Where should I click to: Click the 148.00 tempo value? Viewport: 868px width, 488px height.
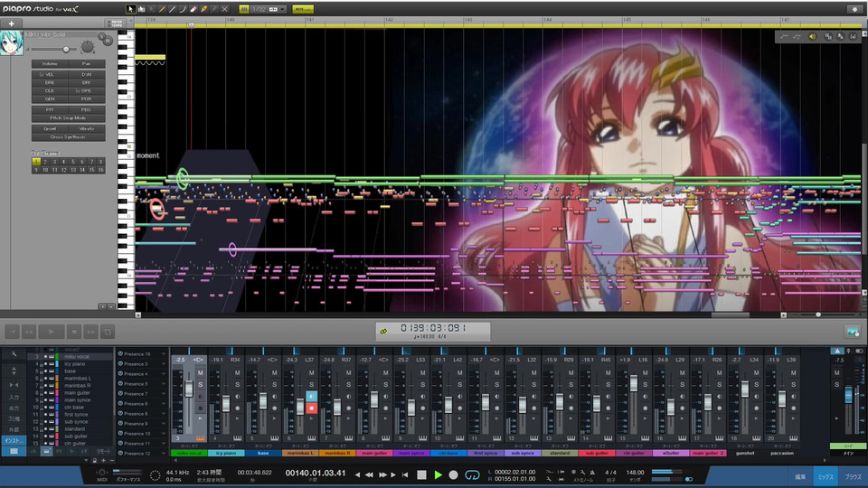click(635, 473)
